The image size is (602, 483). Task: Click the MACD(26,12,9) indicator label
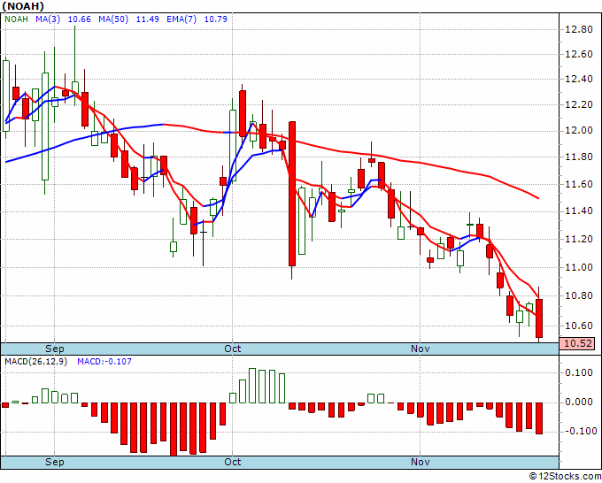click(35, 362)
